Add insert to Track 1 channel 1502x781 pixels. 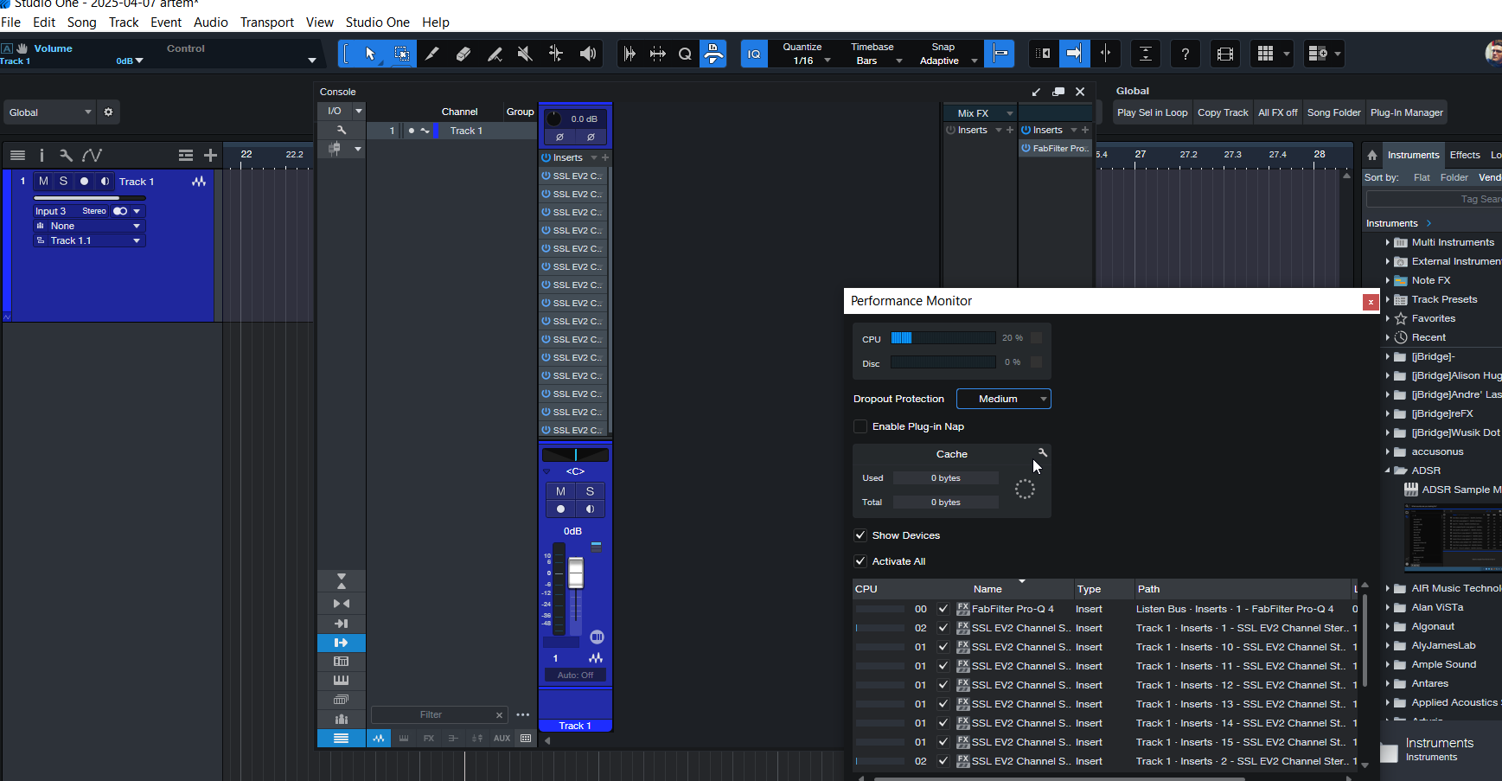605,157
